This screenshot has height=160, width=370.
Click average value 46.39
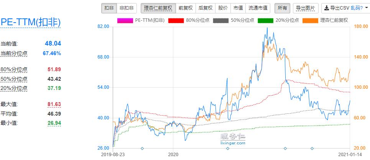(x=54, y=114)
